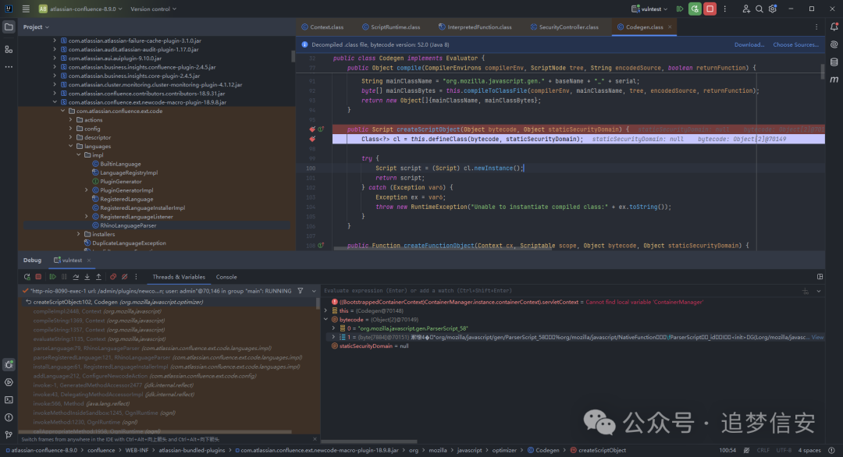843x457 pixels.
Task: Step into in the debug toolbar
Action: coord(87,277)
